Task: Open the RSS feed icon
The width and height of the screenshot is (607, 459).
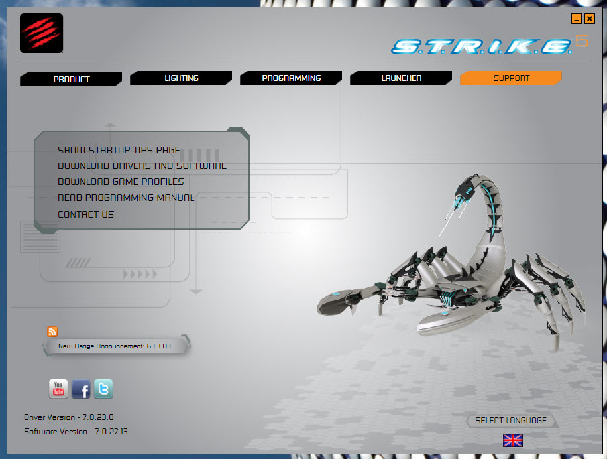Action: click(x=52, y=332)
